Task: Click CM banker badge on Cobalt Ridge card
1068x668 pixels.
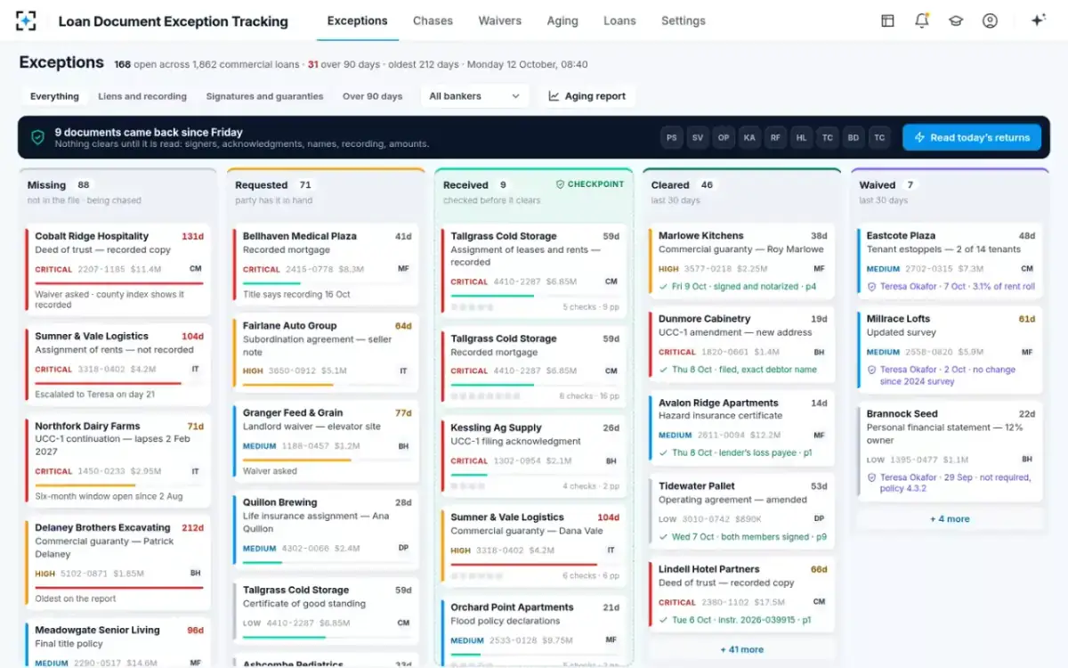Action: coord(195,268)
